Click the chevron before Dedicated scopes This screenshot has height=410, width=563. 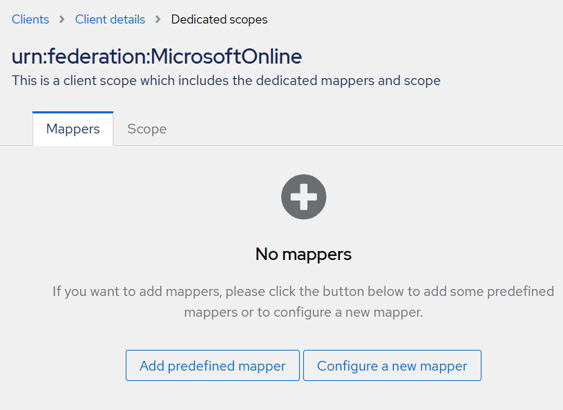pos(158,19)
